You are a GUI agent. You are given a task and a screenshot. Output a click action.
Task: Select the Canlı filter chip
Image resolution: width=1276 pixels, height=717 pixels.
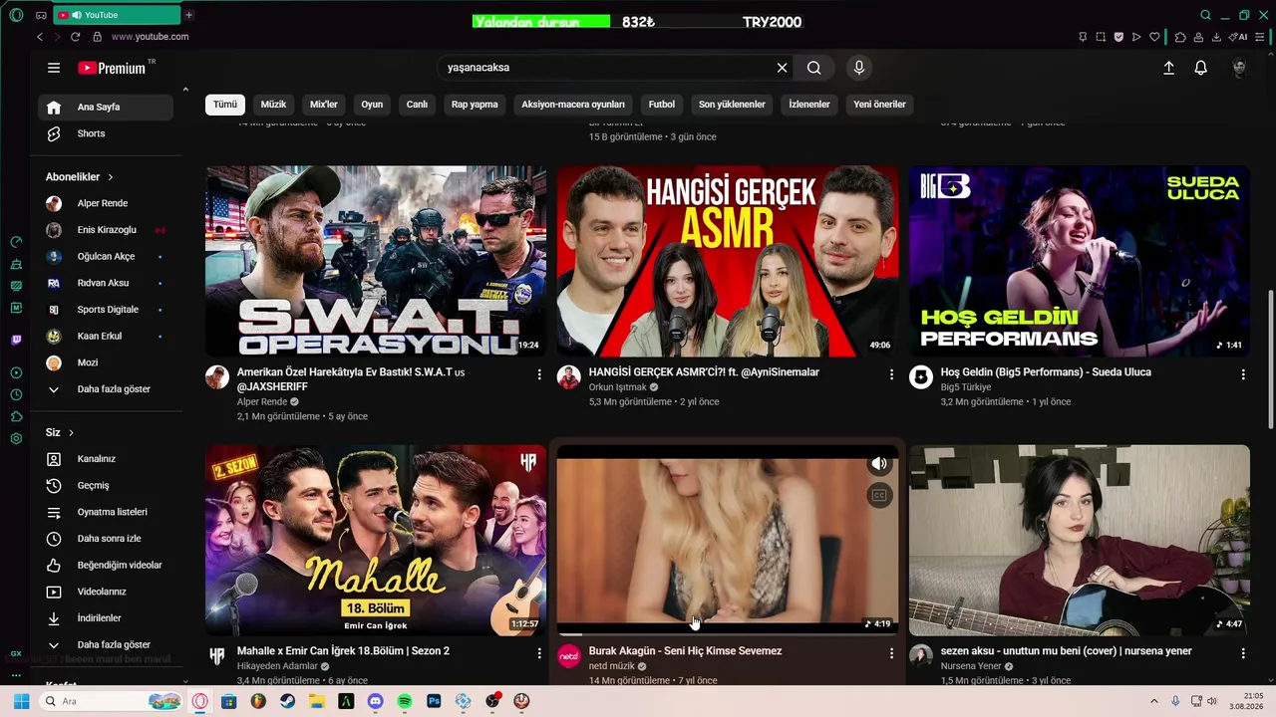click(417, 105)
